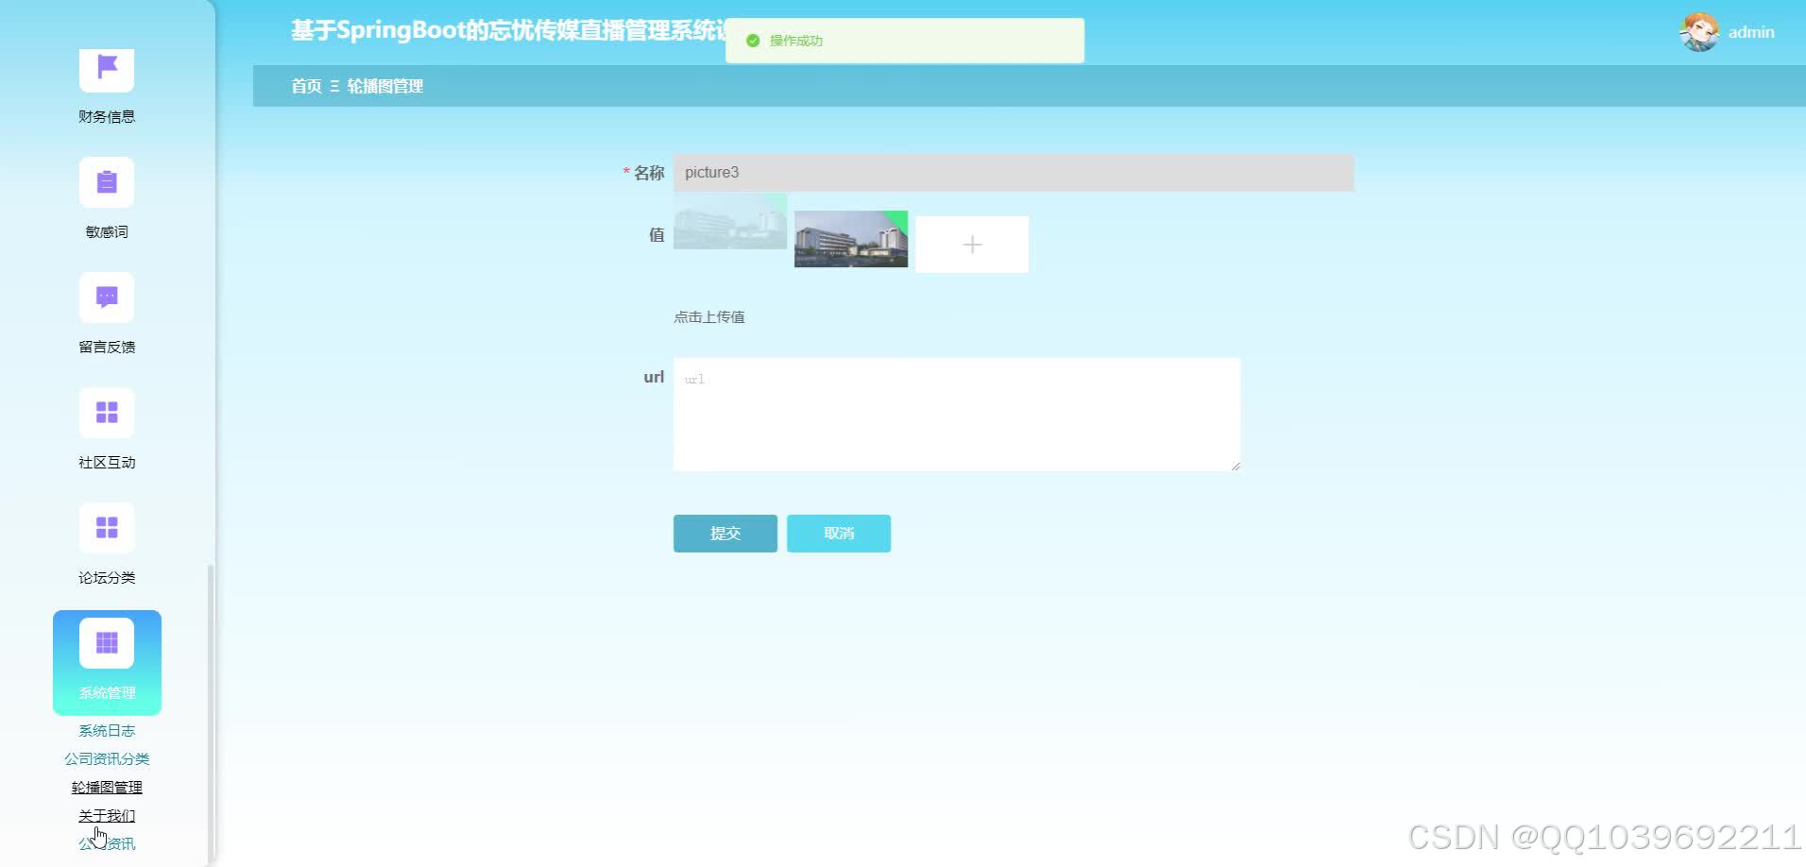Image resolution: width=1806 pixels, height=867 pixels.
Task: Click the 敏感词 sidebar icon
Action: pos(106,181)
